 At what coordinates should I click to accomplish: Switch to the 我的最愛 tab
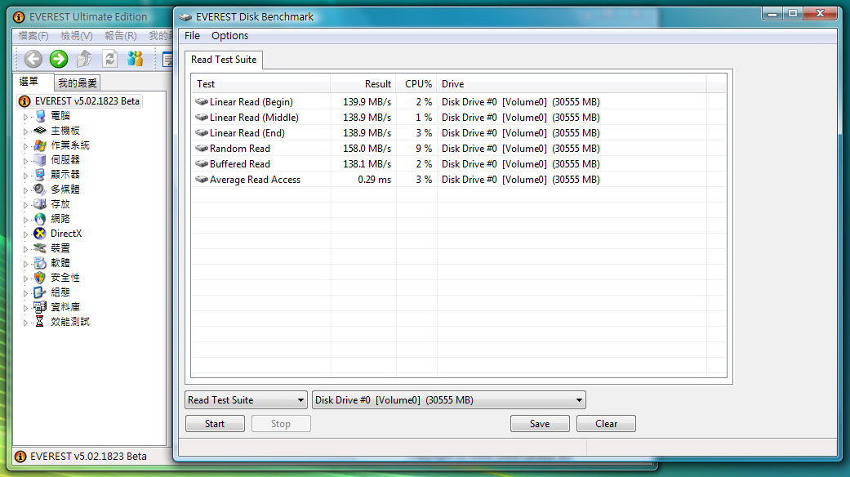(78, 83)
